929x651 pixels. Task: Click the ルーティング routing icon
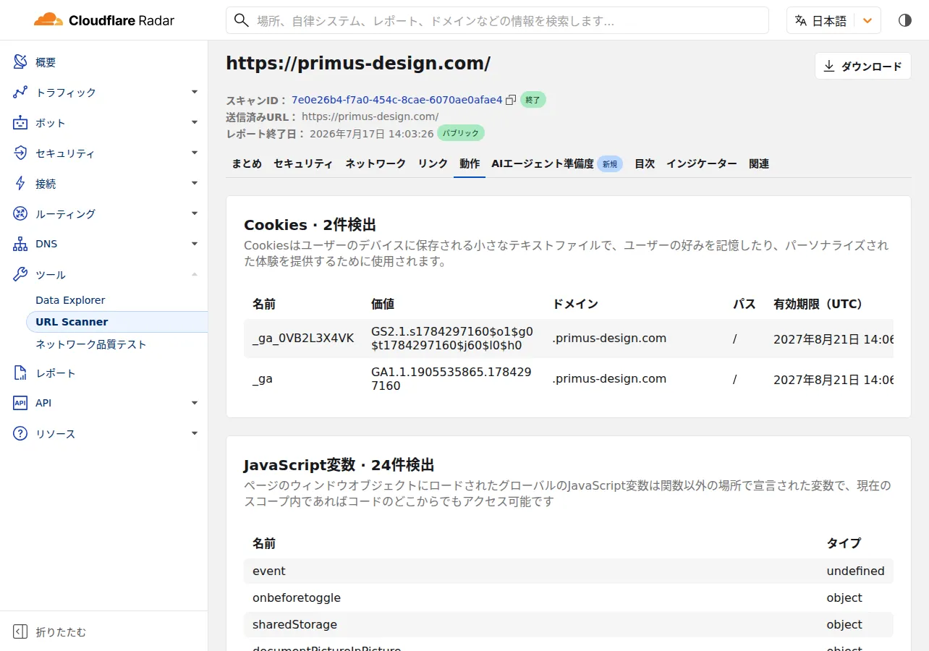point(20,214)
